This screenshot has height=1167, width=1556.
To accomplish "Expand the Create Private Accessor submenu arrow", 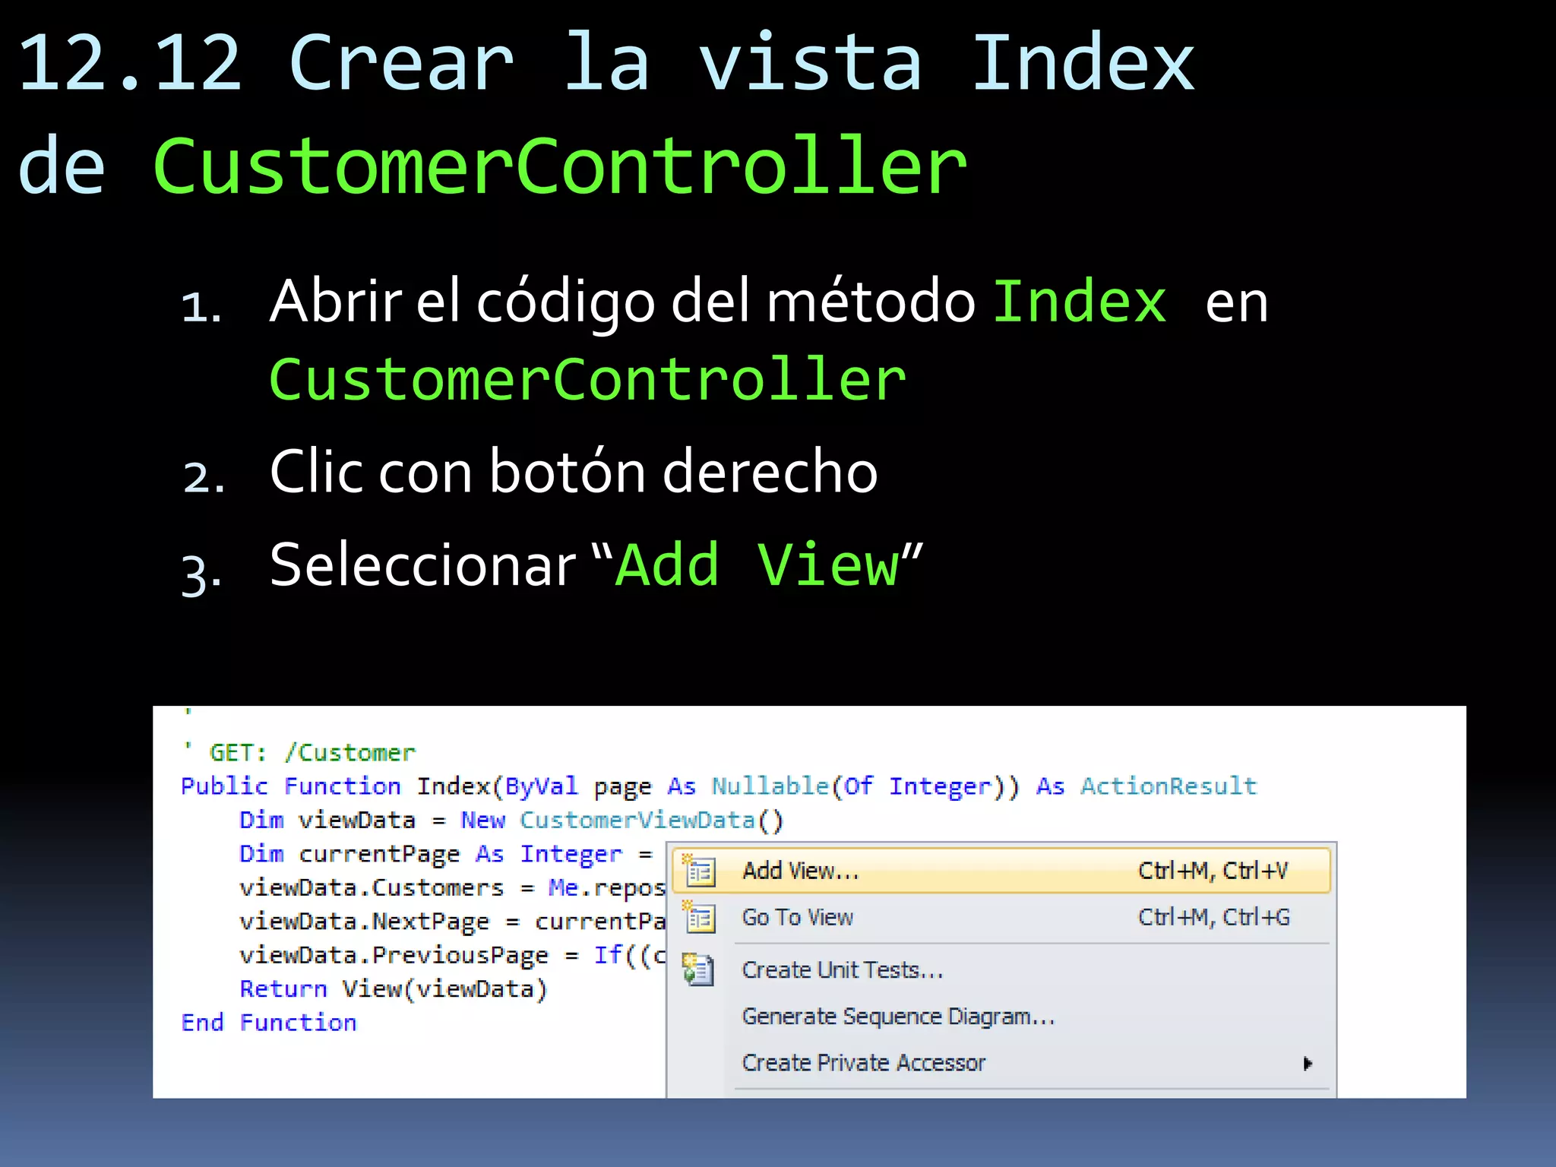I will pyautogui.click(x=1307, y=1063).
